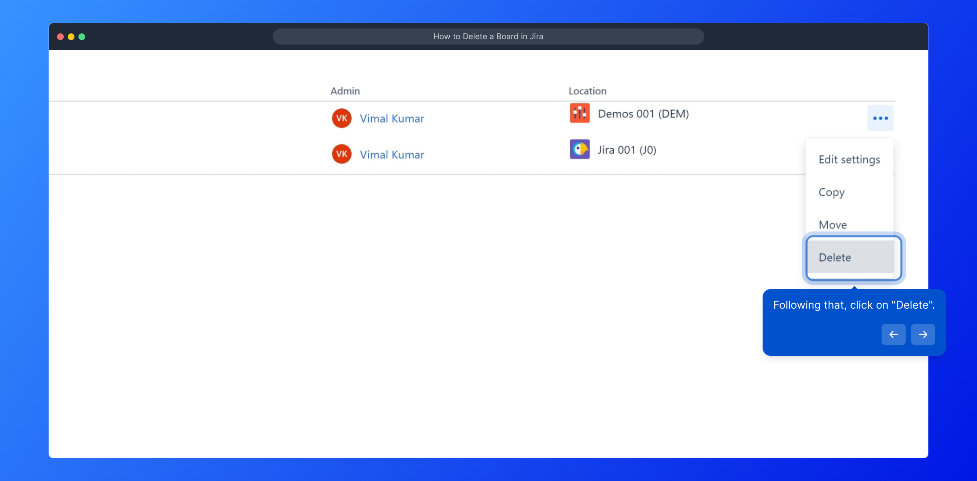The height and width of the screenshot is (481, 977).
Task: Click the Jira 001 project icon
Action: tap(579, 149)
